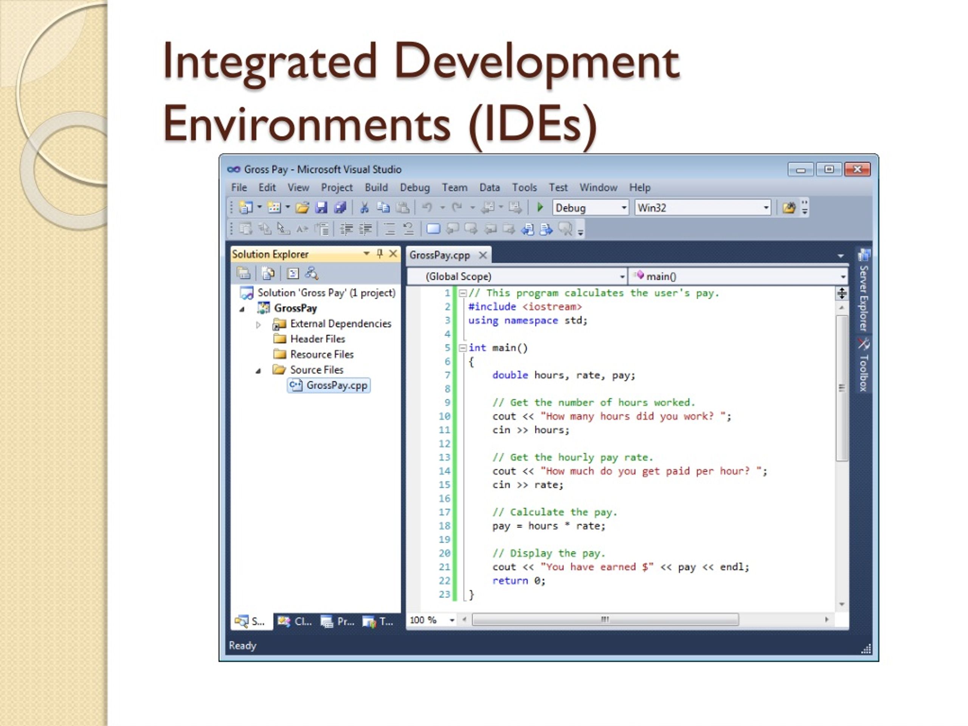Viewport: 968px width, 726px height.
Task: Collapse the GrossPay project node
Action: coord(242,309)
